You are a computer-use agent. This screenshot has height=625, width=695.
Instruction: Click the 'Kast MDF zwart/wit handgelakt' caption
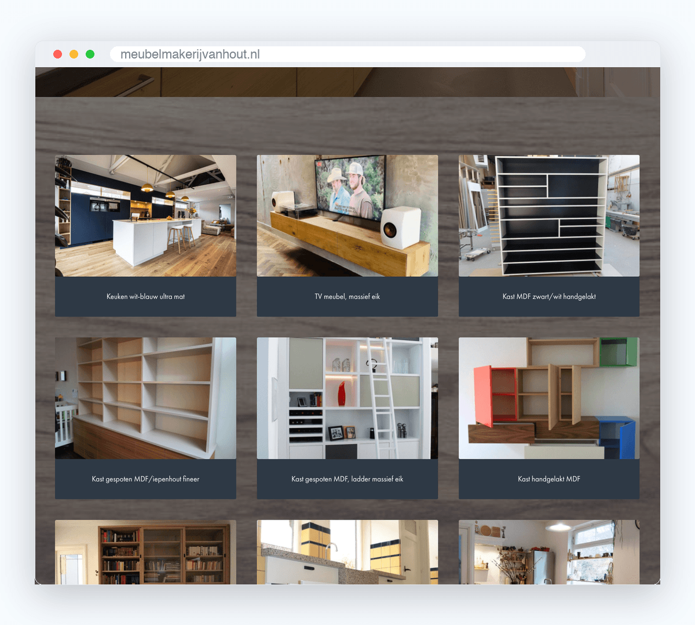[549, 297]
